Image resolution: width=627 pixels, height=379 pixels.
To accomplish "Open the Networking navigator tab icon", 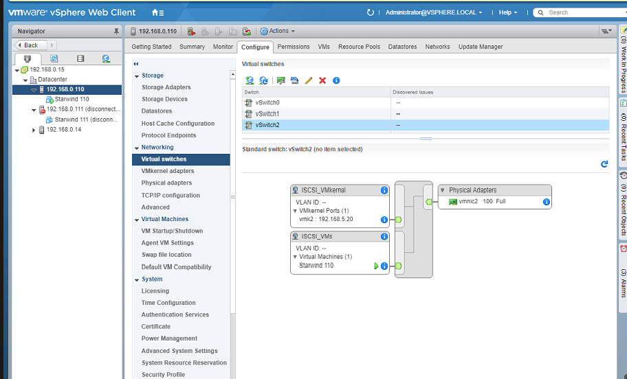I will pyautogui.click(x=106, y=59).
